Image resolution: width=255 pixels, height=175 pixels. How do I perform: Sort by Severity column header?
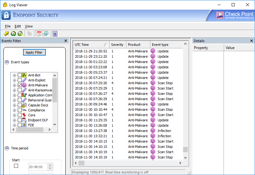[x=118, y=45]
